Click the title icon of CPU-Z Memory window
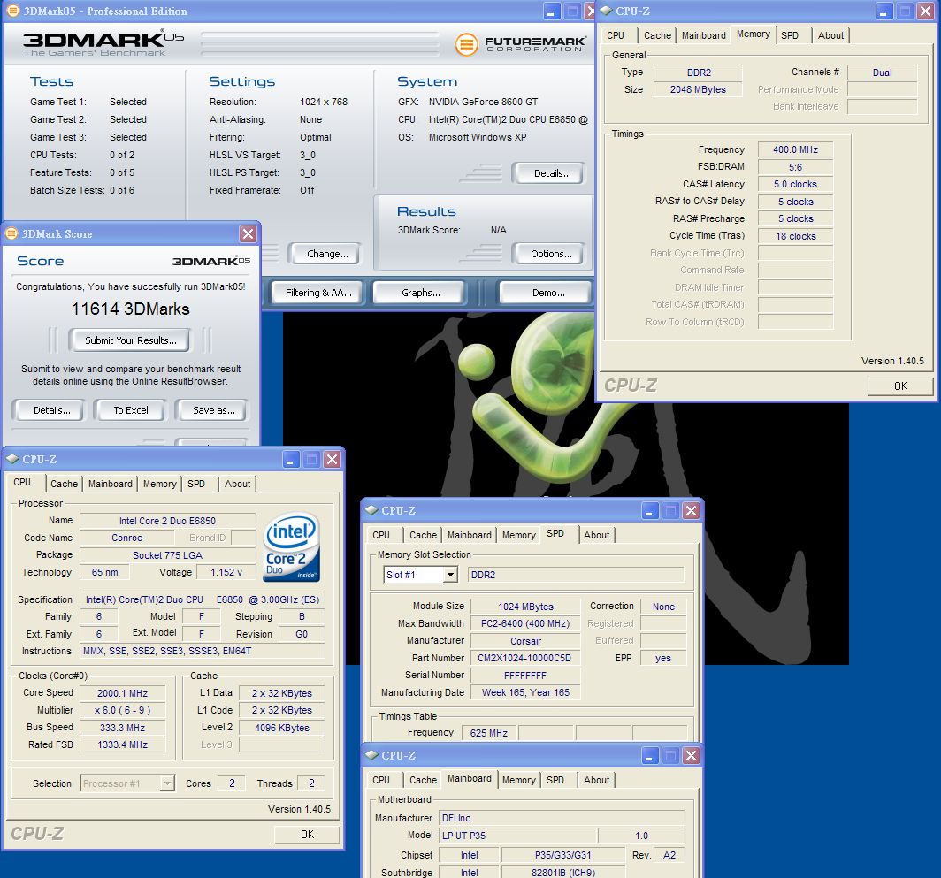Screen dimensions: 941x878 click(606, 11)
